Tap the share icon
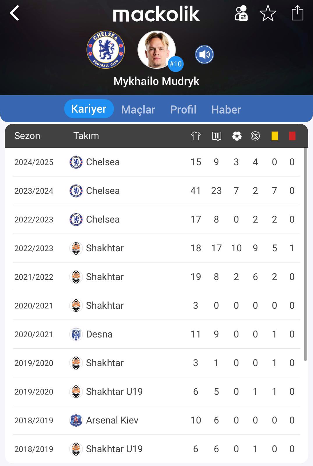This screenshot has width=313, height=466. coord(297,13)
